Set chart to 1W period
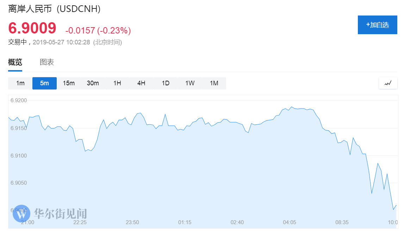 click(x=190, y=83)
